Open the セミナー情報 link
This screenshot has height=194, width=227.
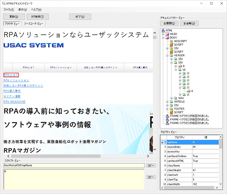(12, 96)
